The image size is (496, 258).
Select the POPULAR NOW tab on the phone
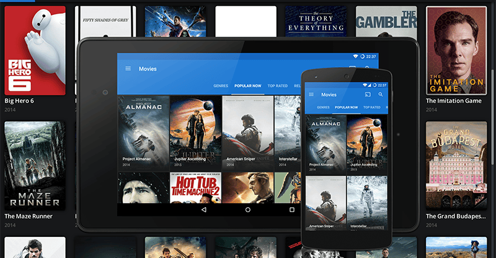pos(347,107)
